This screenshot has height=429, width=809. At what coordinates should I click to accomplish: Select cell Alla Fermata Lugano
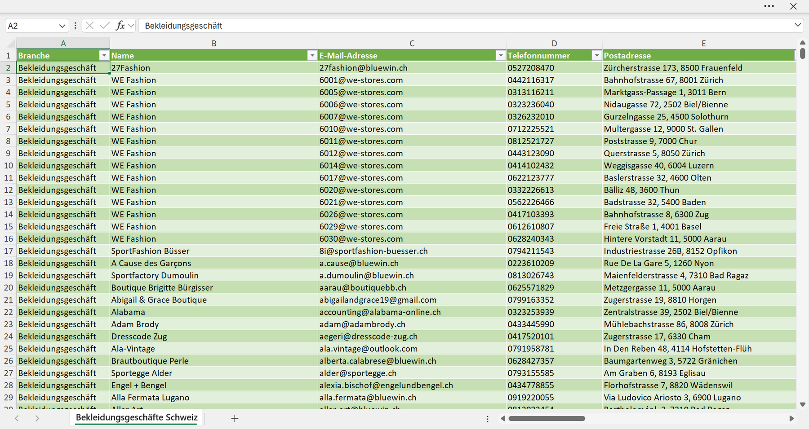[214, 398]
